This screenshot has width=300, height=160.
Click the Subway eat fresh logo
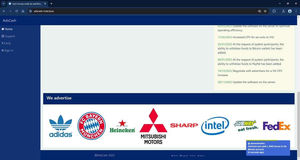(246, 126)
